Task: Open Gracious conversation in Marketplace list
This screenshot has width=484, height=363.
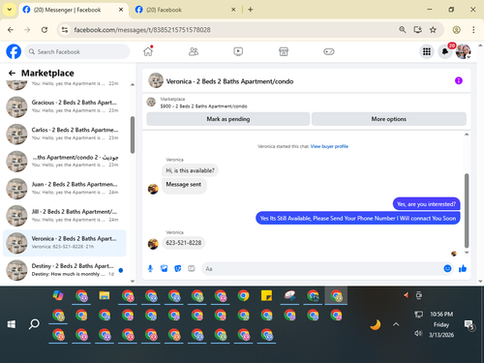Action: coord(65,106)
